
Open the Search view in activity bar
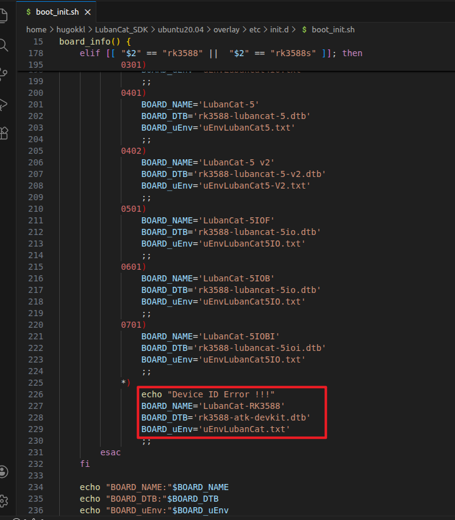point(3,45)
